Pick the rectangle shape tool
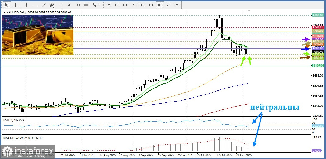 pos(86,5)
